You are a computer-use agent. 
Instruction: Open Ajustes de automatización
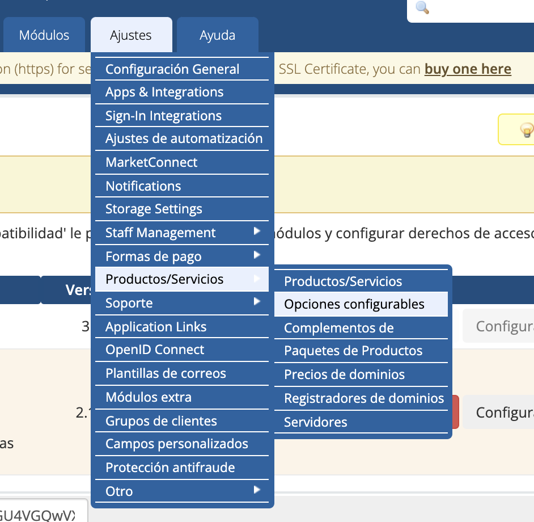point(182,139)
